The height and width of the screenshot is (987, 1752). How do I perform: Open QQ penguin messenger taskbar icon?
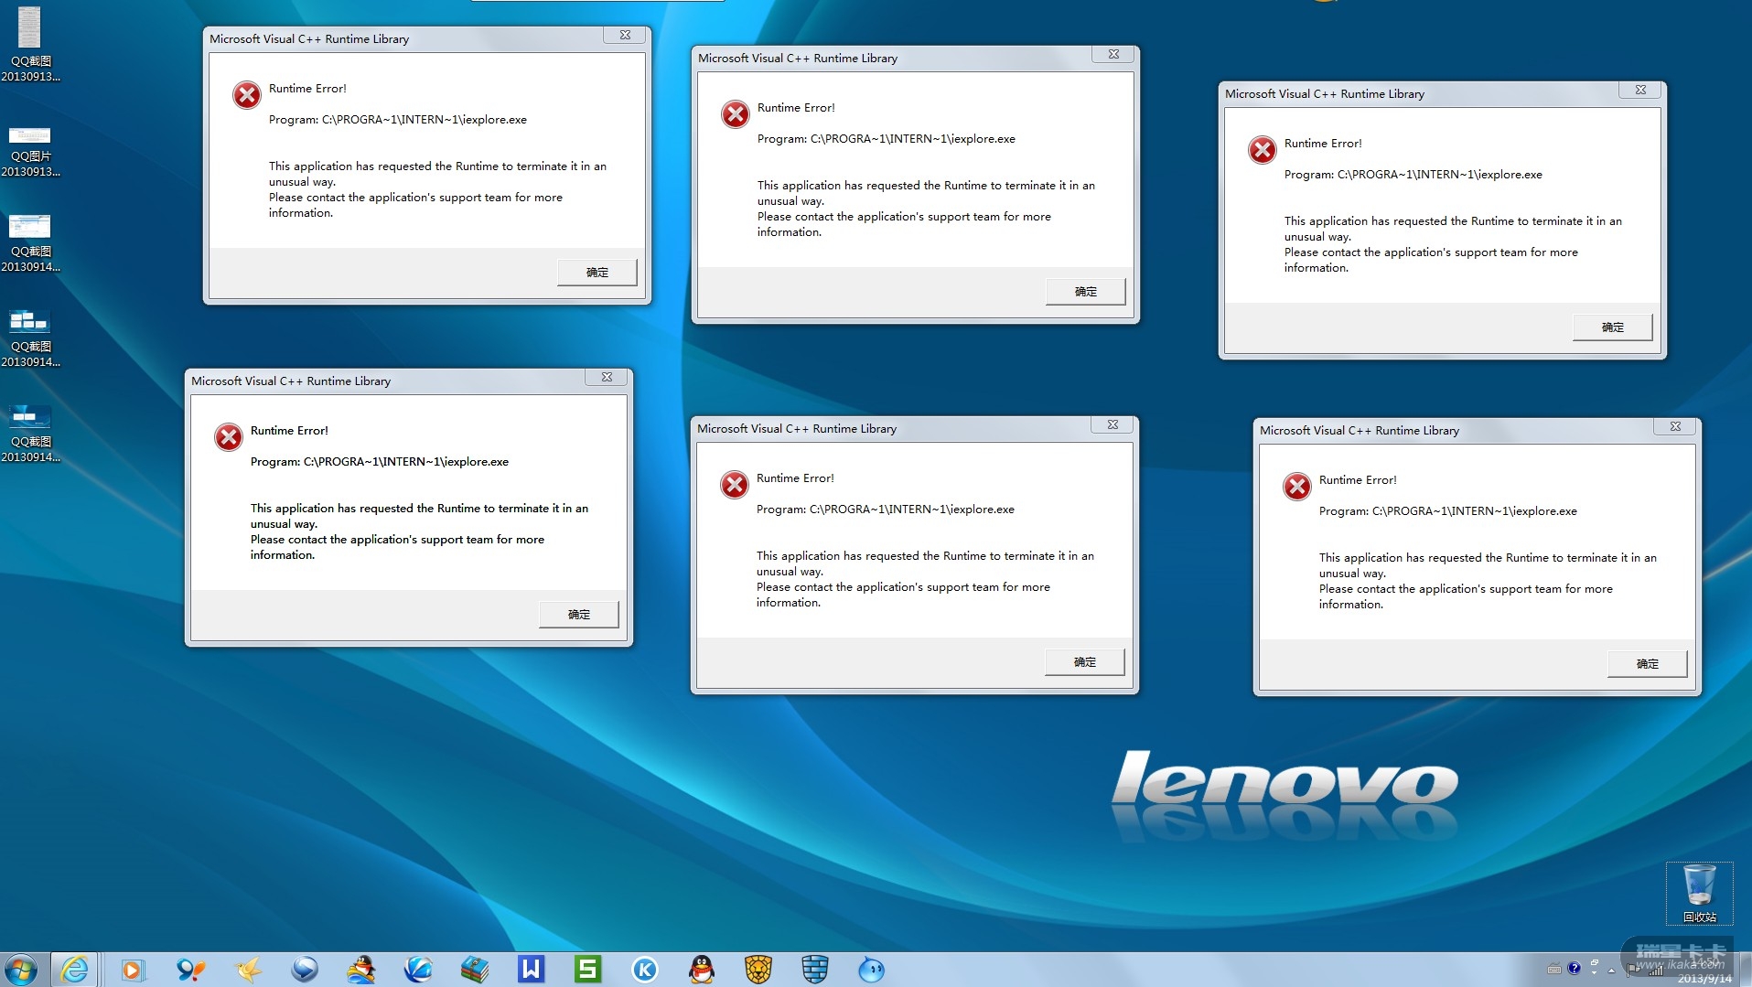pos(702,970)
